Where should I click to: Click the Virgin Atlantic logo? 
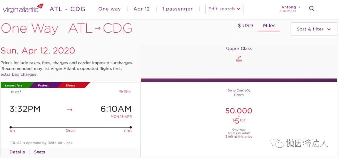23,9
